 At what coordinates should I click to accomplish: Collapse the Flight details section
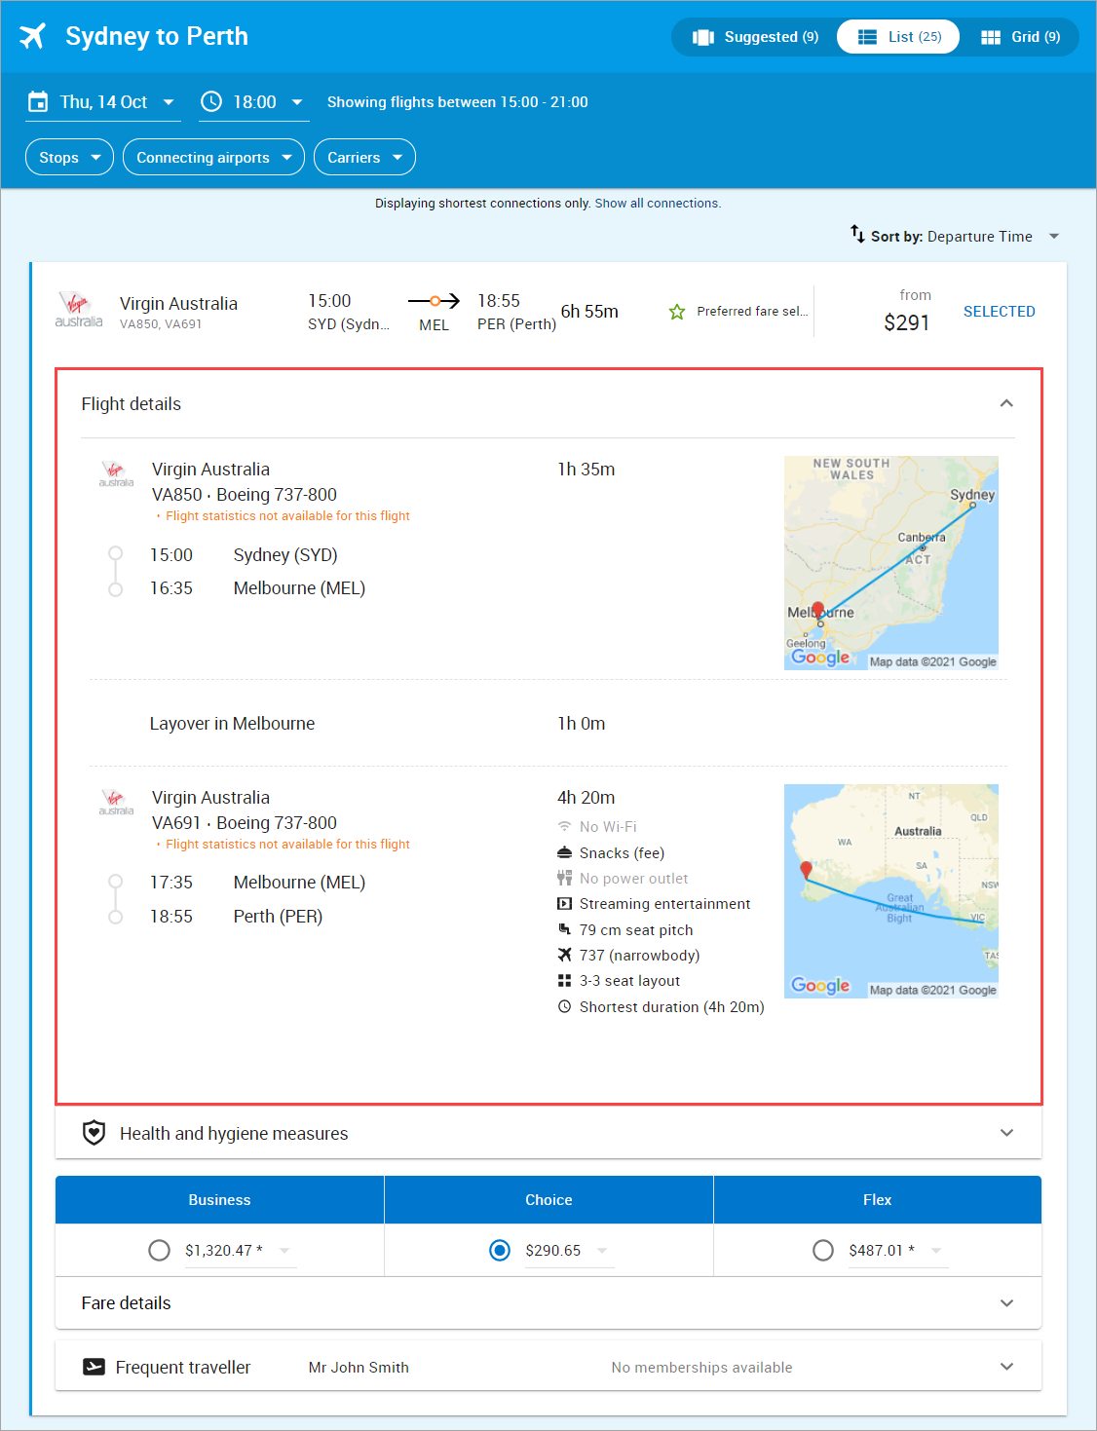pyautogui.click(x=1006, y=403)
